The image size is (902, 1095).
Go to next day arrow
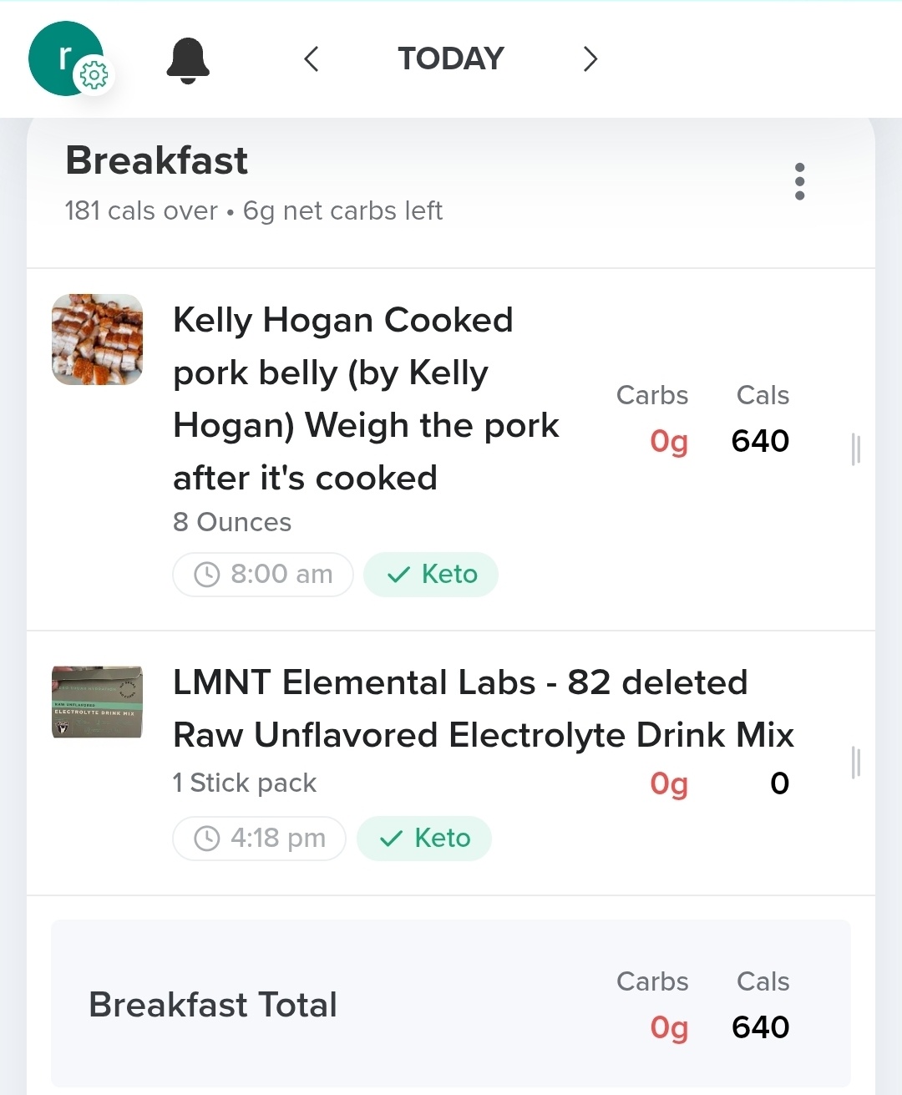(590, 59)
